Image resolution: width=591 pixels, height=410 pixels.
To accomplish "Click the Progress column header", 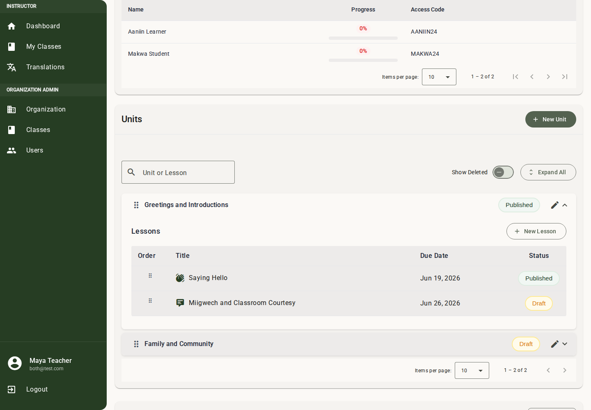I will click(x=363, y=9).
